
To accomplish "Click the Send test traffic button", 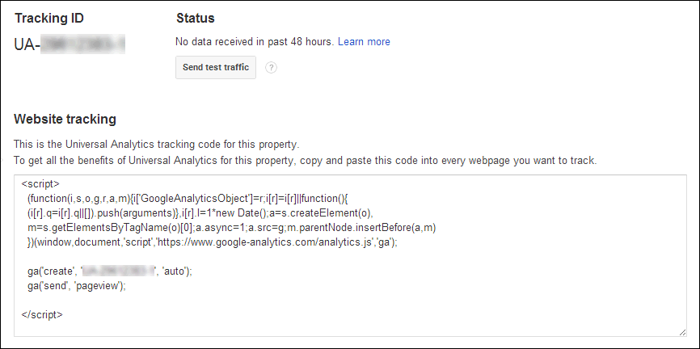I will (216, 67).
